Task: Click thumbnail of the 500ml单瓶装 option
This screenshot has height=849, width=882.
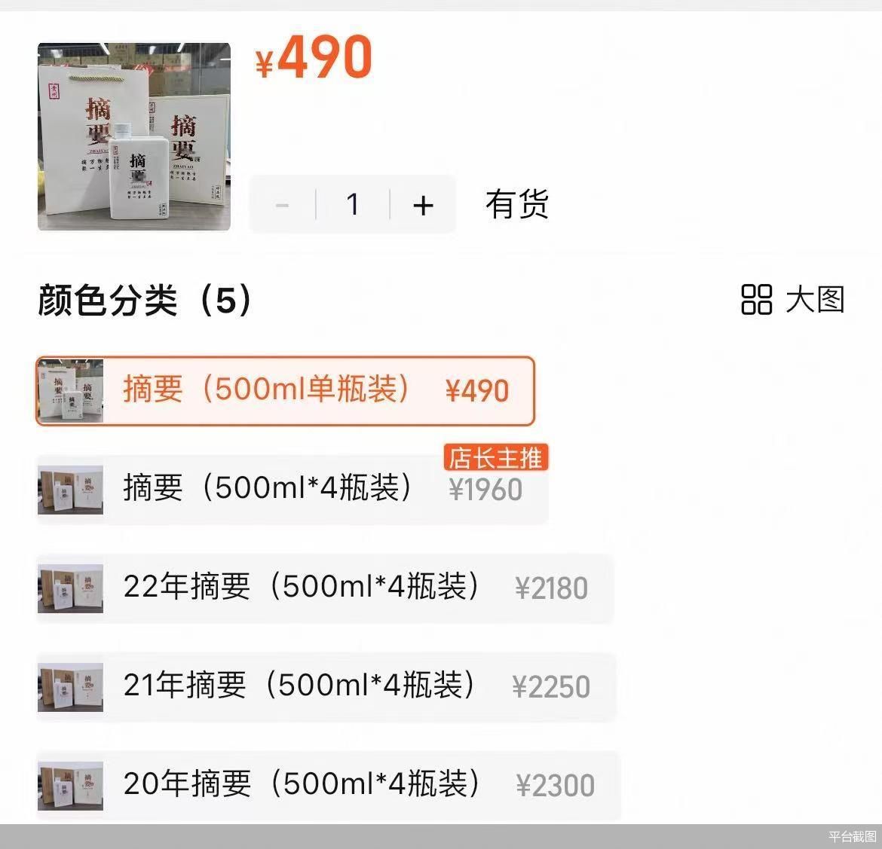Action: pyautogui.click(x=70, y=391)
